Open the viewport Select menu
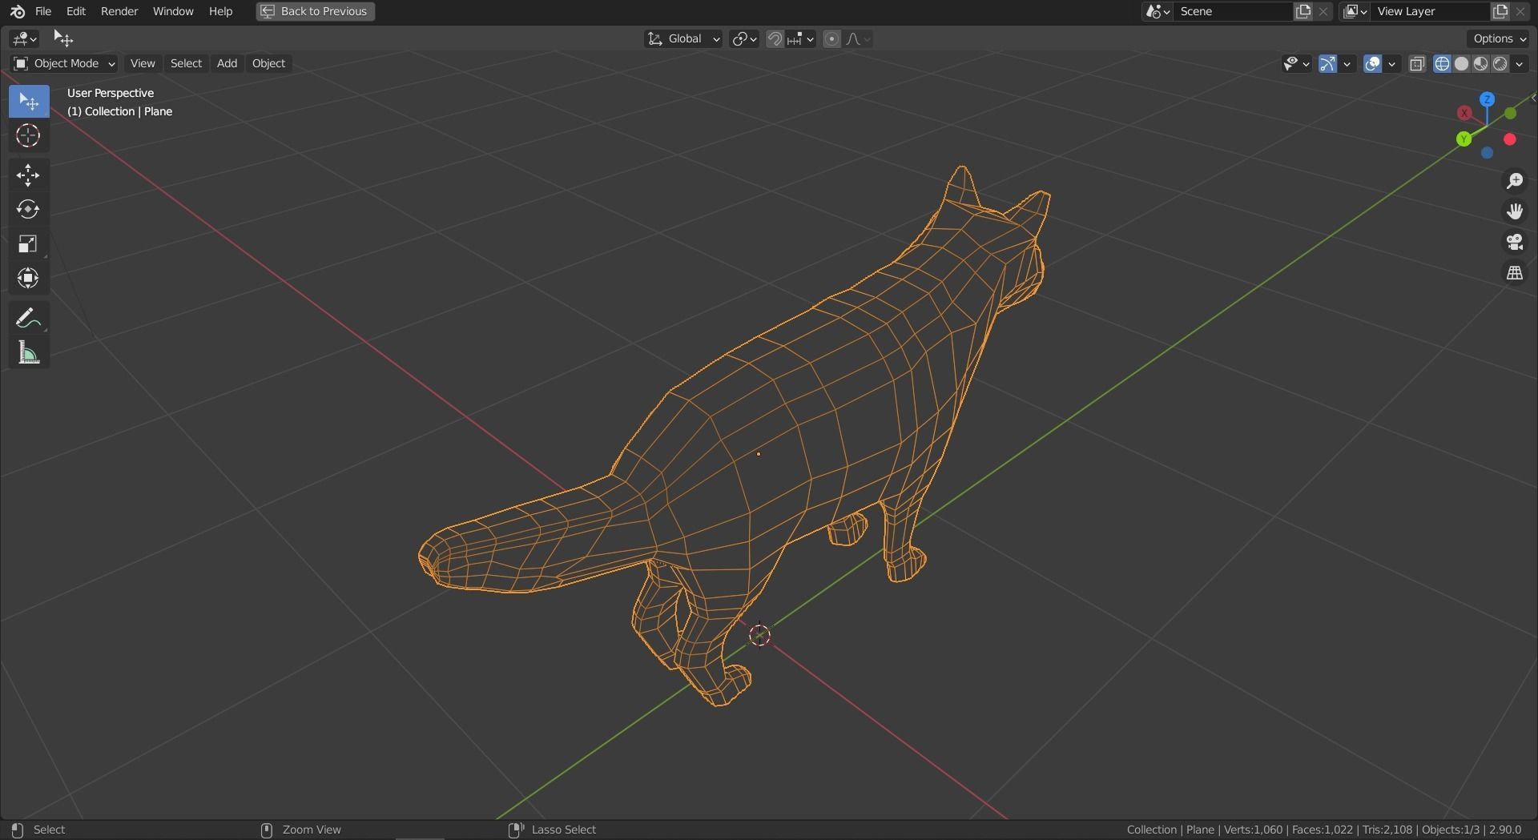 coord(186,63)
